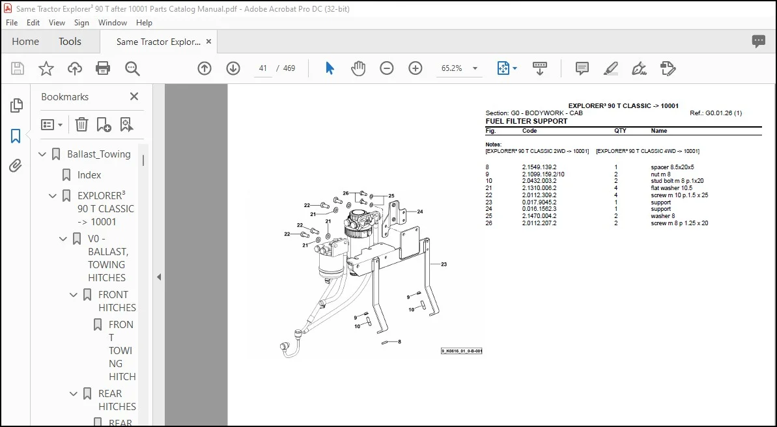Image resolution: width=777 pixels, height=427 pixels.
Task: Select REAR HITCHES bookmark label
Action: [x=117, y=400]
